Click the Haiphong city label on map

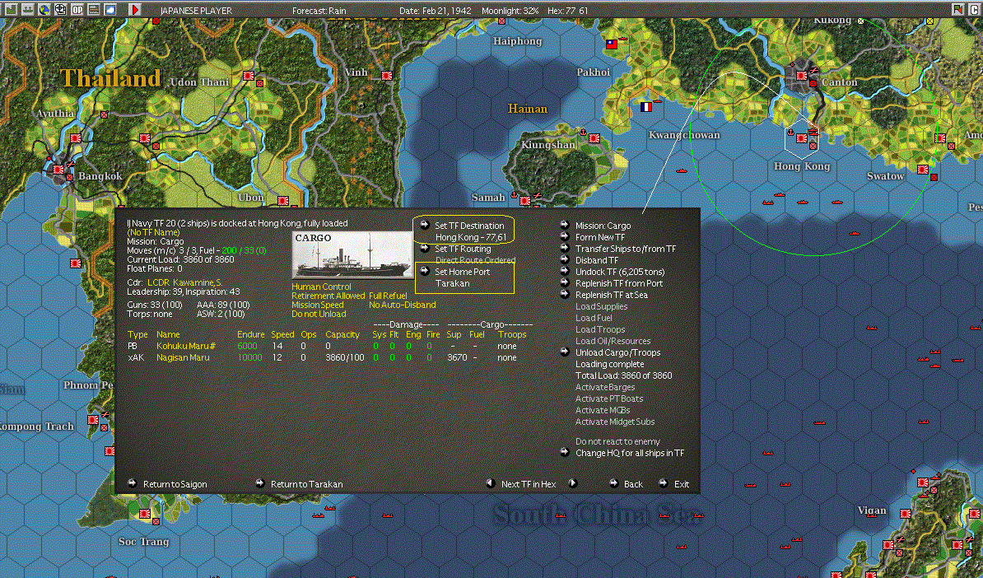coord(517,40)
